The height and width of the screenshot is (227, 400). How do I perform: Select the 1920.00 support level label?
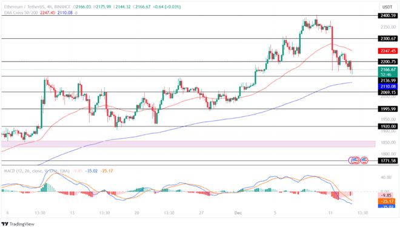coord(387,127)
